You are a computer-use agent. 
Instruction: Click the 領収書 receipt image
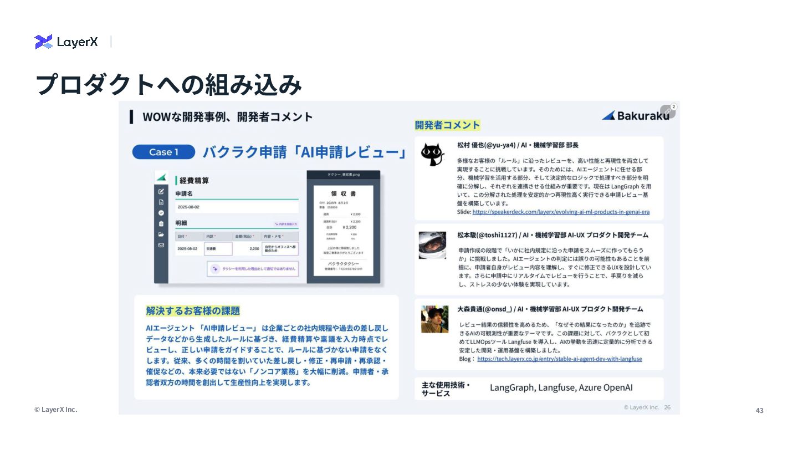(344, 230)
